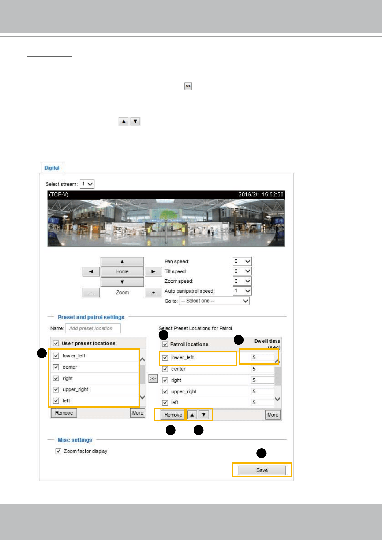The width and height of the screenshot is (382, 540).
Task: Click the 'Misc settings' heading
Action: [75, 440]
